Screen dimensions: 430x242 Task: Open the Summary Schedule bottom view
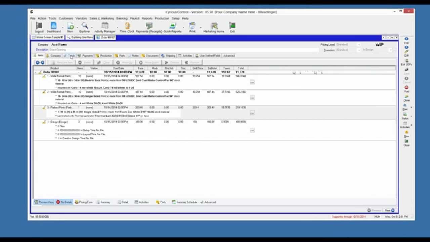tap(184, 202)
